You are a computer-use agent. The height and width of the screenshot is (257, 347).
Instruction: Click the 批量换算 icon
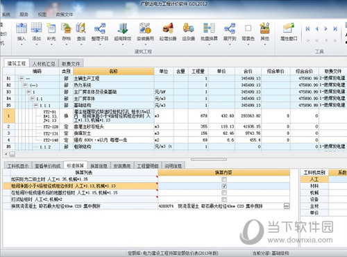tap(209, 28)
